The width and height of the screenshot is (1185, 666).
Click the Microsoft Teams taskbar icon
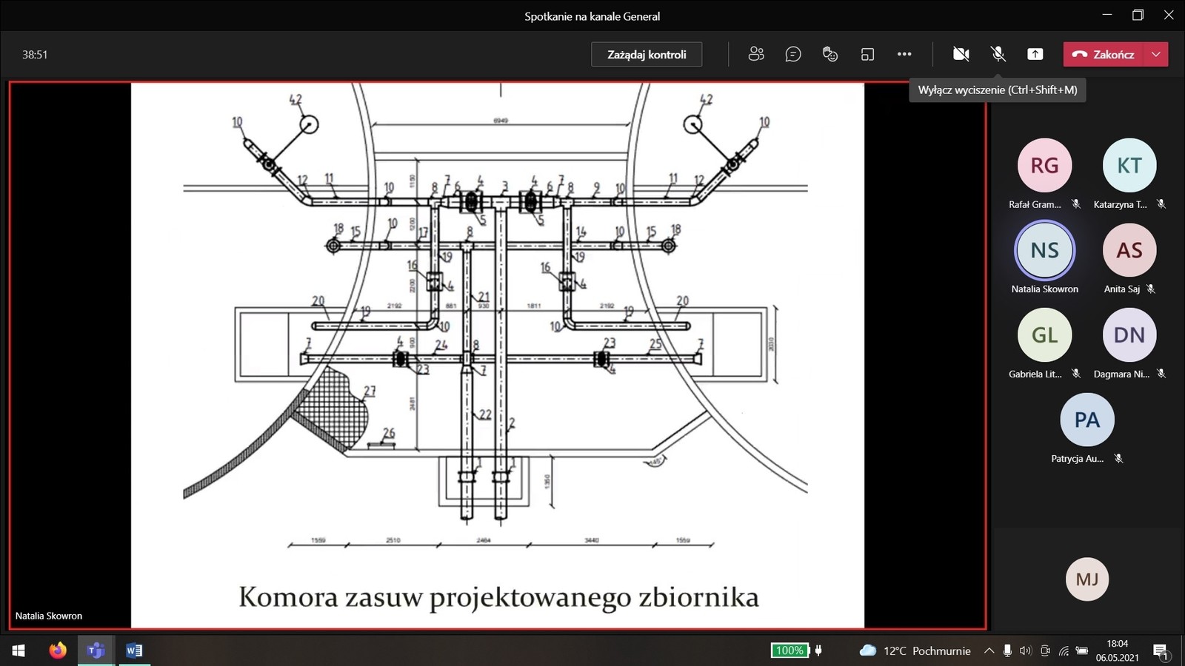click(96, 650)
